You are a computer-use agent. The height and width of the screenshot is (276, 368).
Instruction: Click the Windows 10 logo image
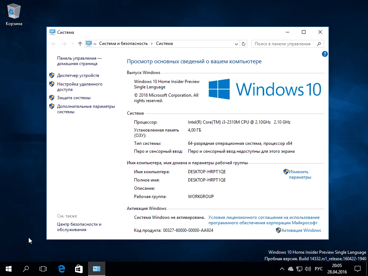265,89
